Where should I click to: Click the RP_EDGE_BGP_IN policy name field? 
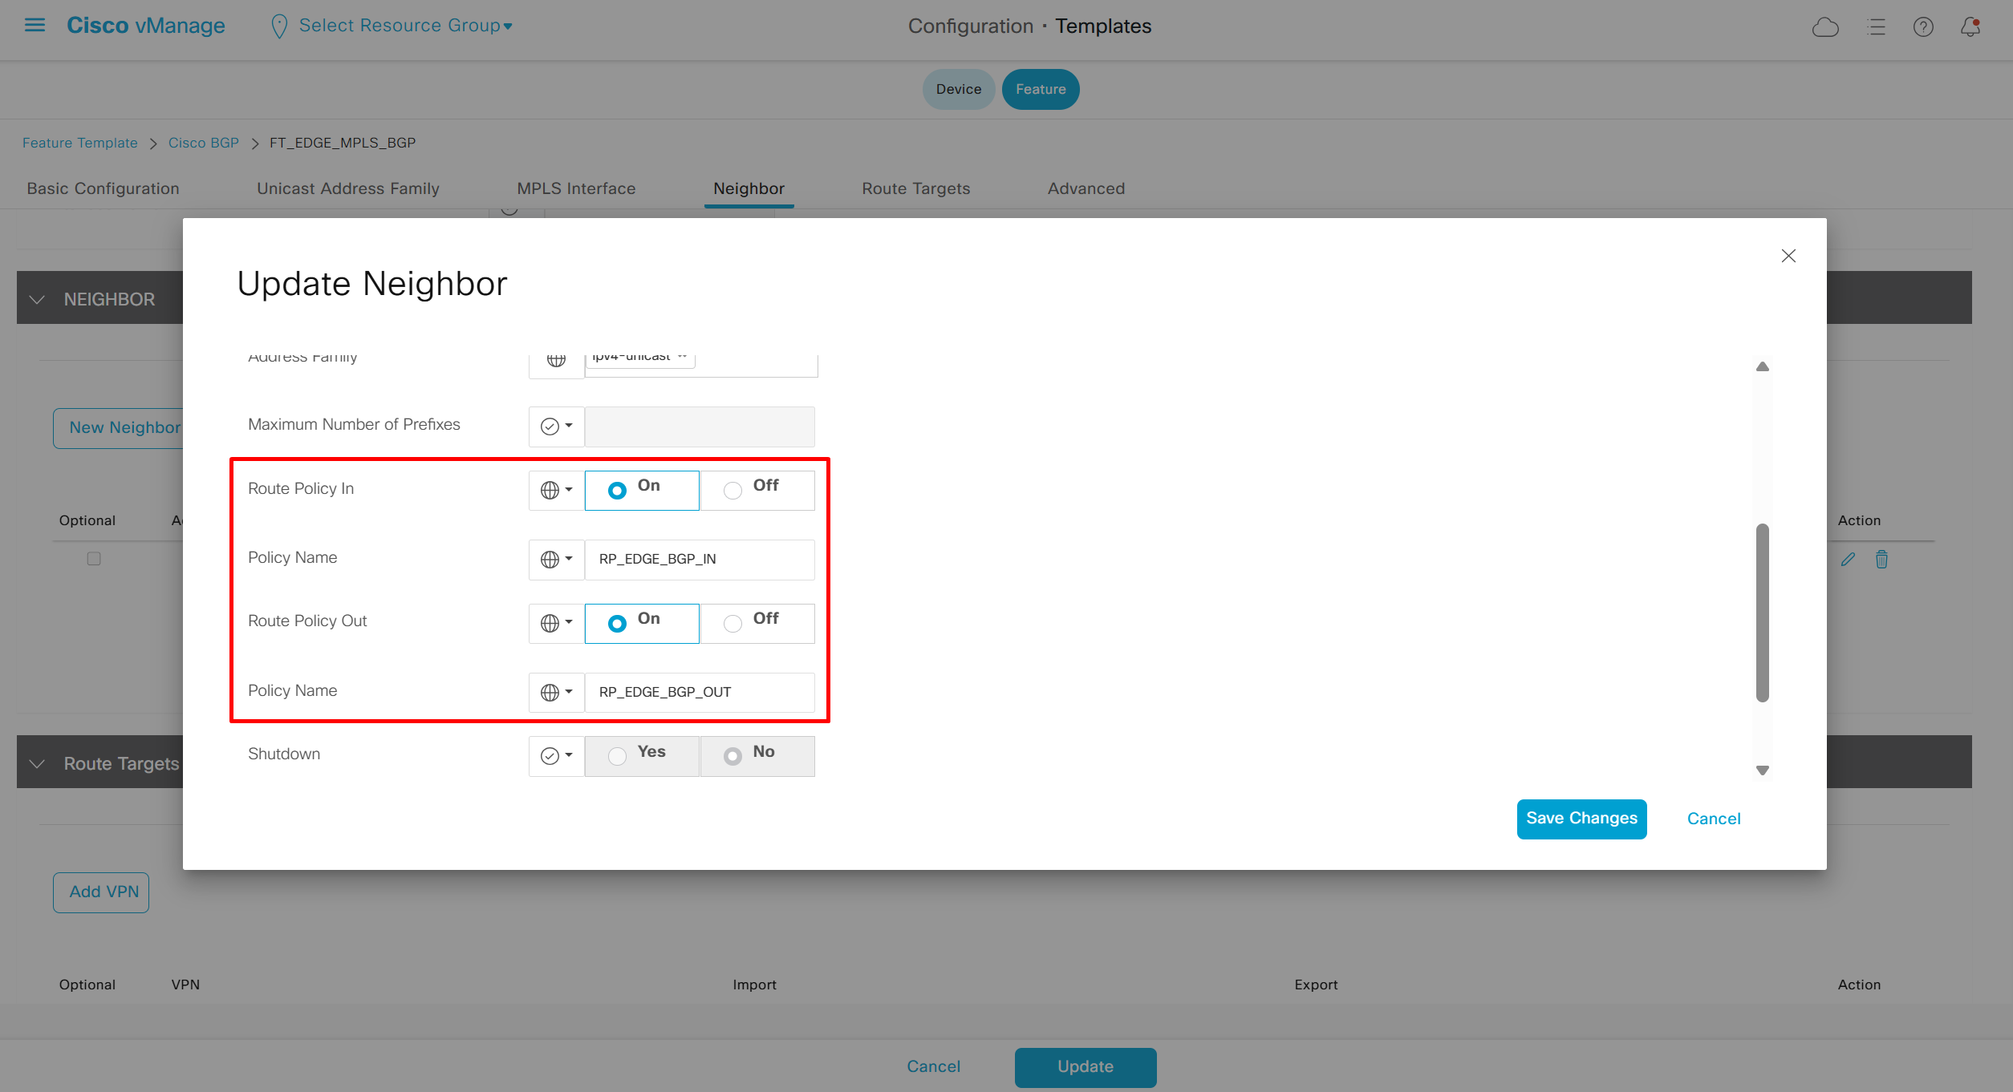point(699,560)
